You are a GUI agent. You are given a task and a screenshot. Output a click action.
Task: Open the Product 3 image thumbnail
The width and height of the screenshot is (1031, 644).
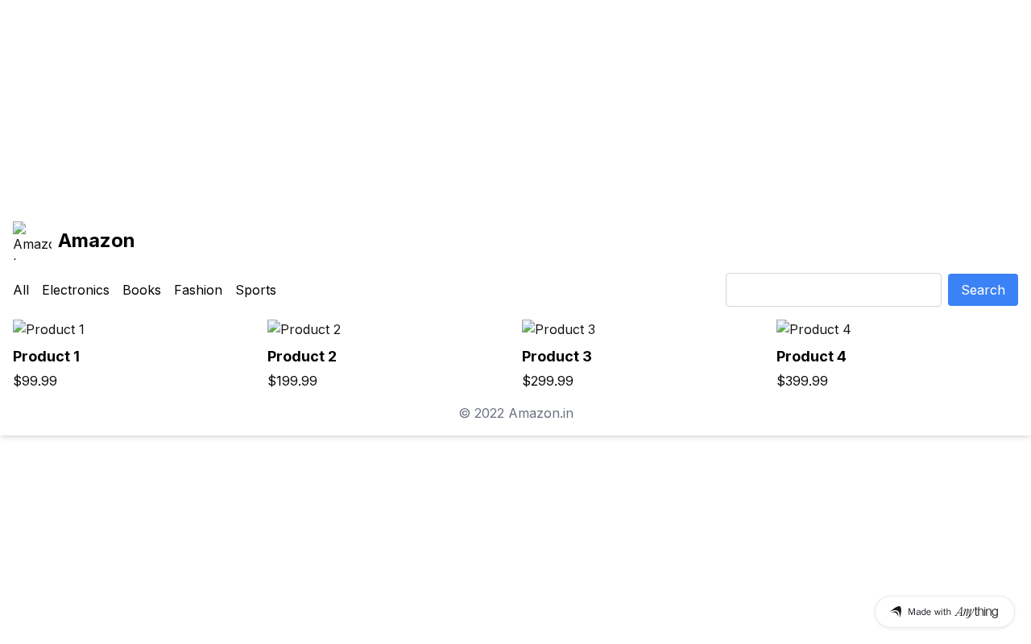point(559,329)
